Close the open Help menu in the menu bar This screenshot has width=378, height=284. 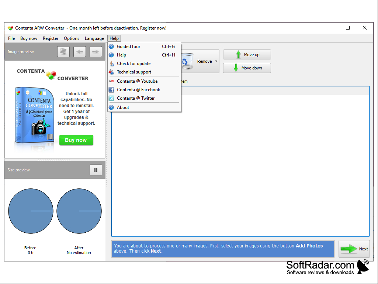[114, 38]
